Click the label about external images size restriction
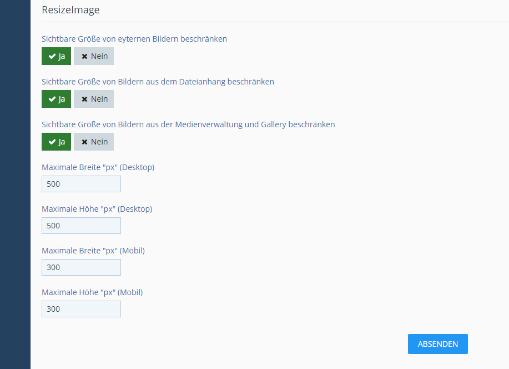The image size is (509, 369). pos(134,39)
